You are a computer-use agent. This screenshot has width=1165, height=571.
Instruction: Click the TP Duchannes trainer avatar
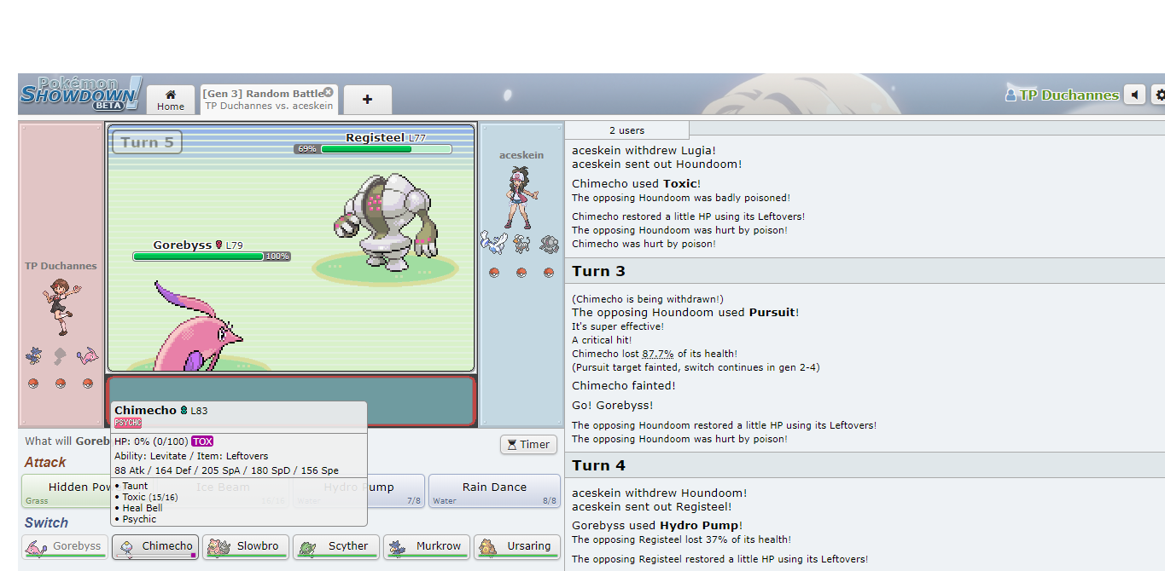[x=61, y=306]
